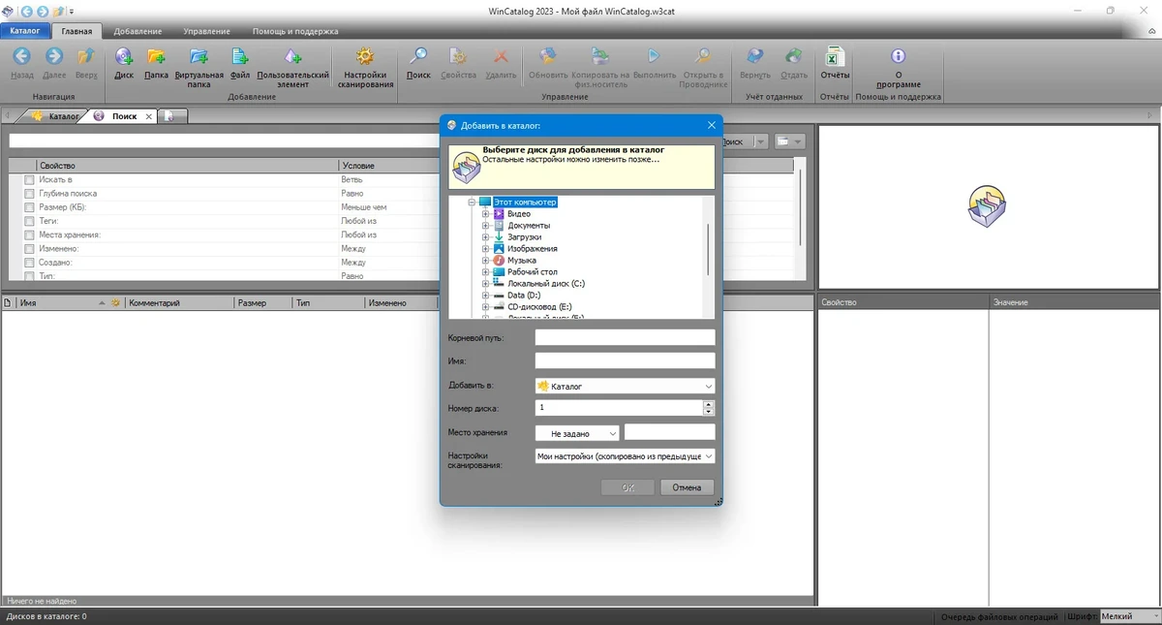Click the Удалить red cross icon
The height and width of the screenshot is (625, 1162).
point(501,56)
